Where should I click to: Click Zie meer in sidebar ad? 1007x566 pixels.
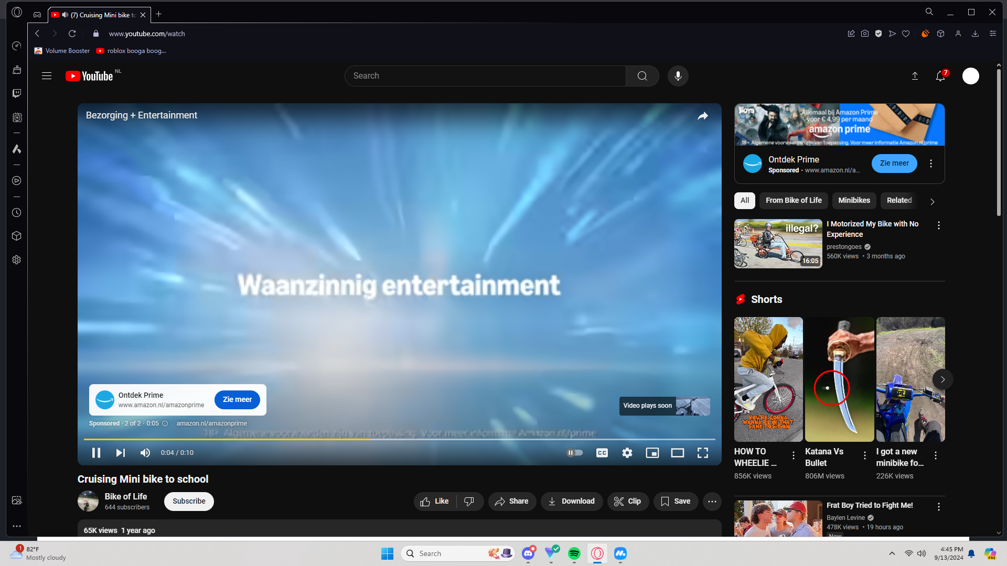(x=894, y=164)
